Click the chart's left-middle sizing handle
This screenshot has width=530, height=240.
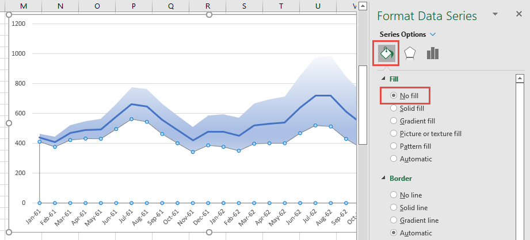tap(9, 123)
